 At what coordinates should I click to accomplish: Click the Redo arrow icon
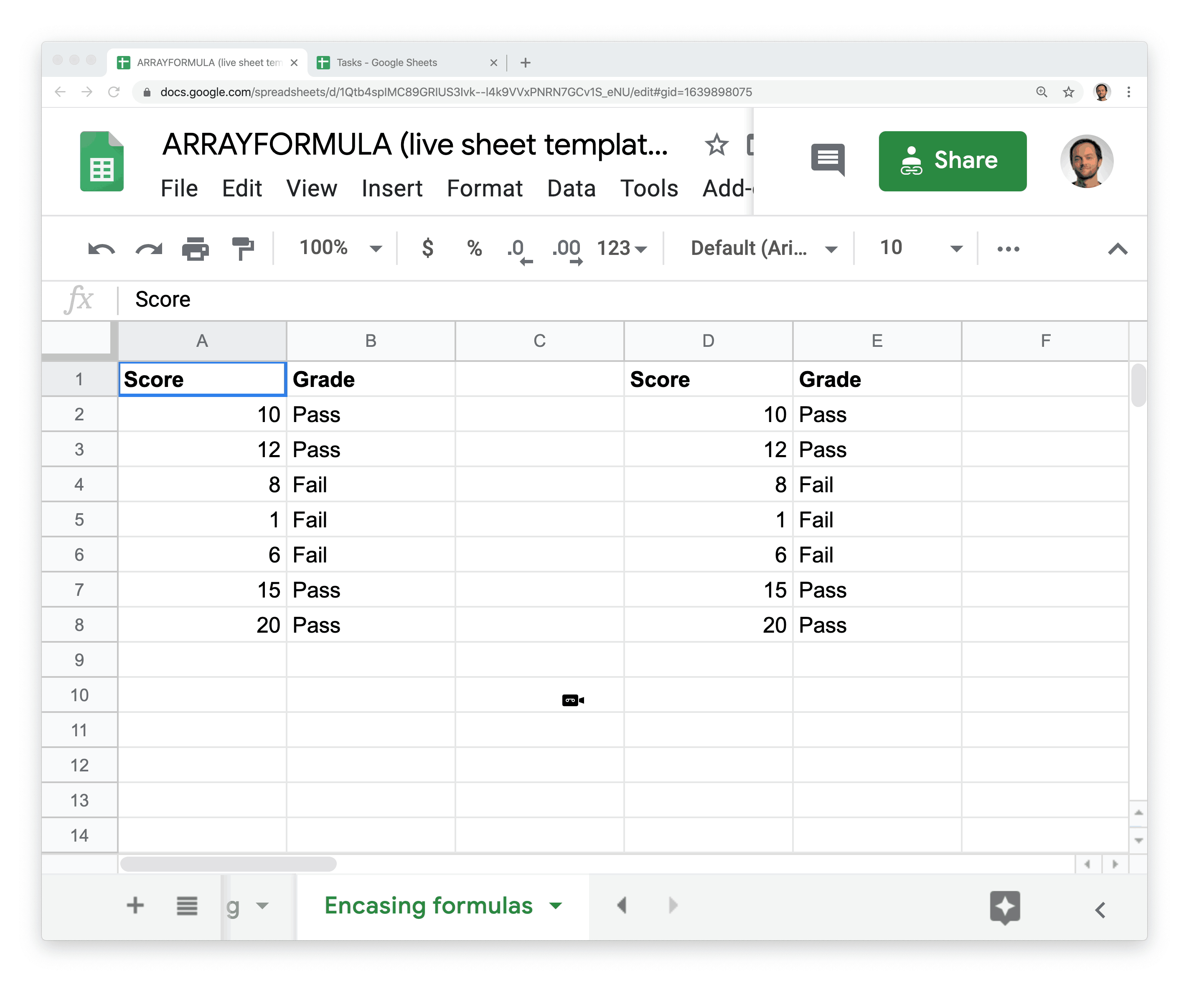point(149,248)
